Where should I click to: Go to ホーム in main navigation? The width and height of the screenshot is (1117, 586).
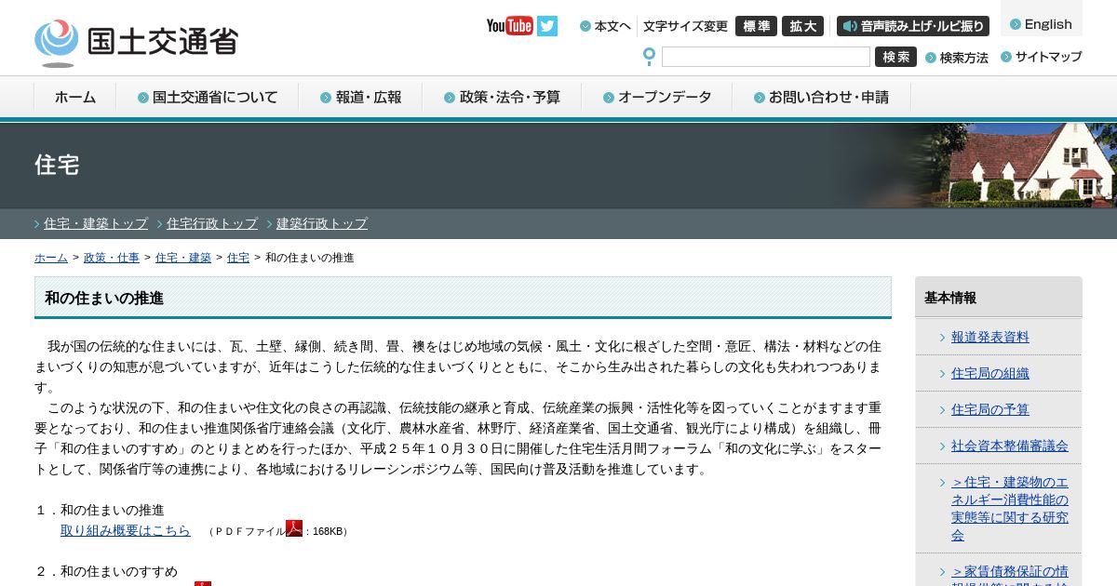75,97
